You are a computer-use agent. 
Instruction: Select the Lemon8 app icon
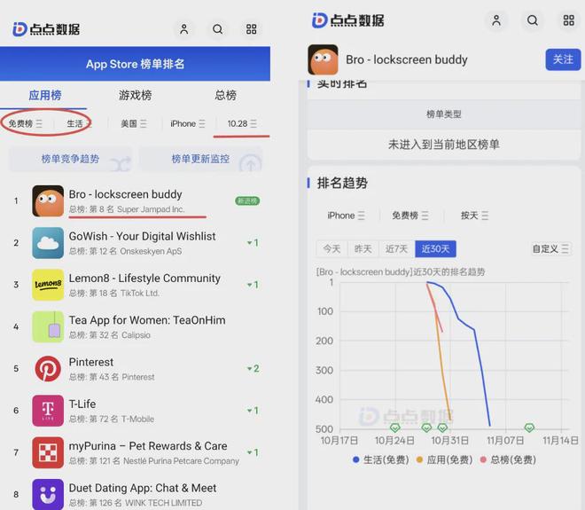coord(48,285)
